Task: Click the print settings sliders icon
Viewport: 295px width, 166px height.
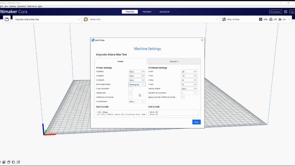Action: tap(224, 19)
